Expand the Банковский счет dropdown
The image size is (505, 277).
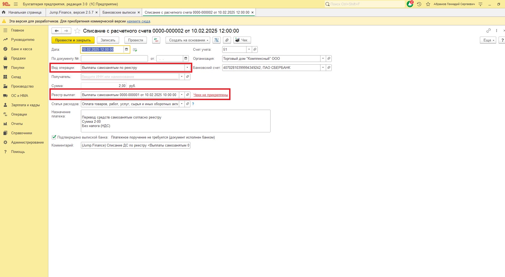tap(323, 68)
